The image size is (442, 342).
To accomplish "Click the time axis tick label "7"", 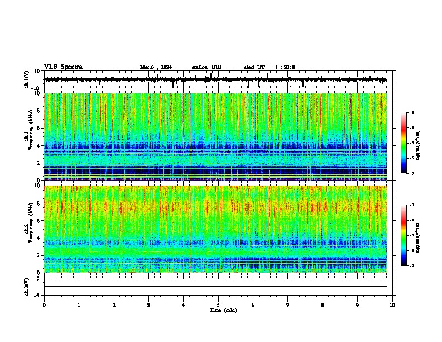I will click(288, 305).
